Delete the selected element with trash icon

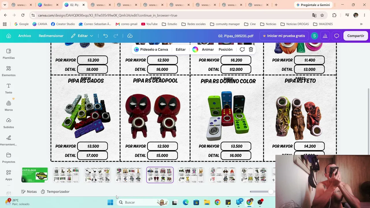point(251,49)
